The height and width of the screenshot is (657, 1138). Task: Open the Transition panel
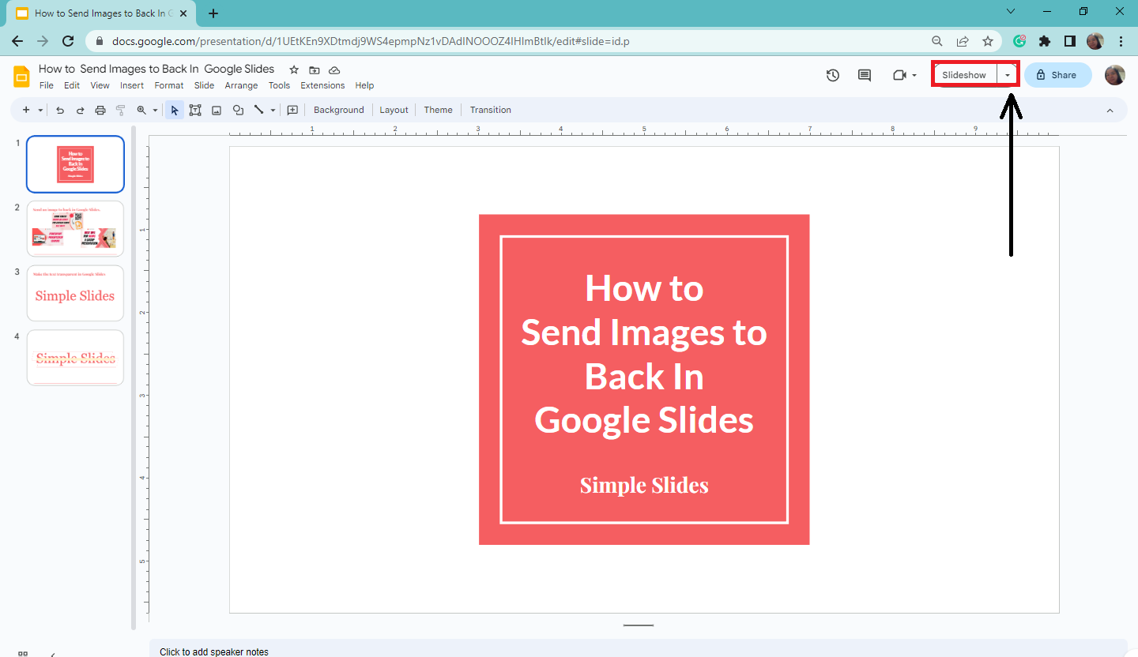(490, 110)
